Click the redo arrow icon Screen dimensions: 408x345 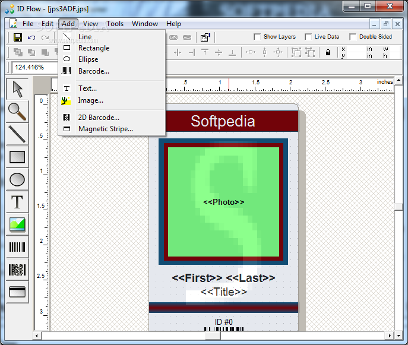click(45, 37)
